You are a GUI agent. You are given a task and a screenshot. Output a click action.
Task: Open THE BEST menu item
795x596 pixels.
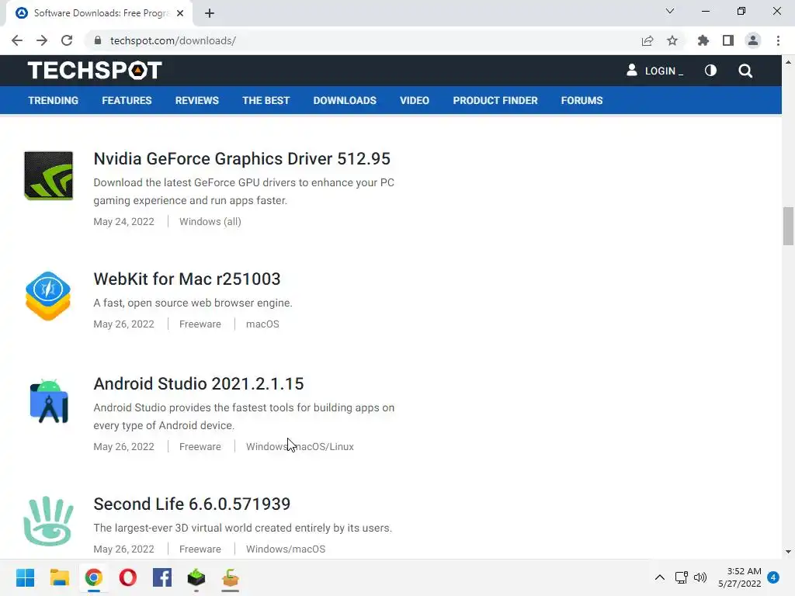pos(266,100)
